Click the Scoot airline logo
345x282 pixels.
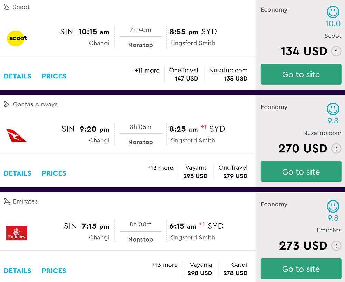coord(17,38)
